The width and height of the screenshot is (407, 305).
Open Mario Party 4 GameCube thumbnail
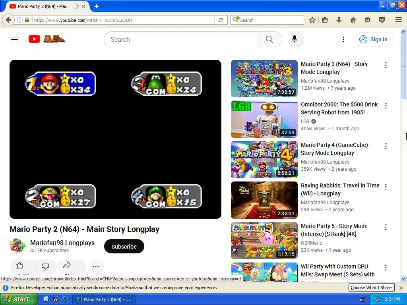click(264, 160)
